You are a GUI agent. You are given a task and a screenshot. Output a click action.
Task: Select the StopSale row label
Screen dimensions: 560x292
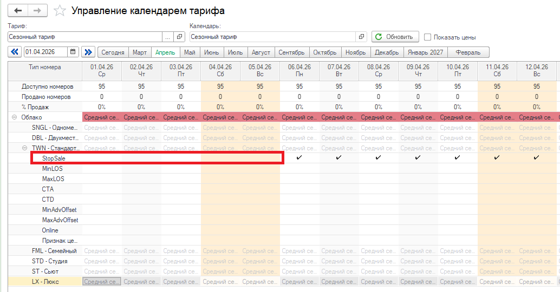(54, 158)
